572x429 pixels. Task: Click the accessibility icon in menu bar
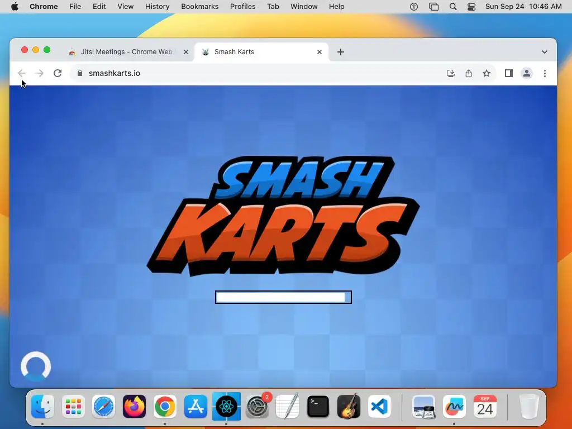[414, 7]
